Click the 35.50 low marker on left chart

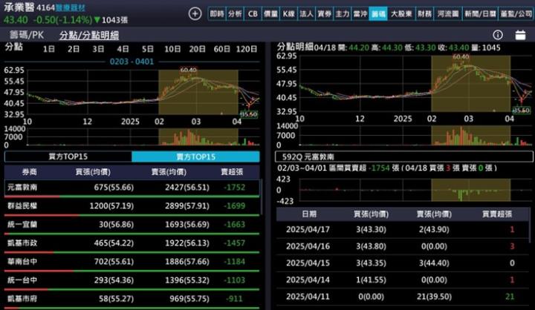click(x=249, y=114)
